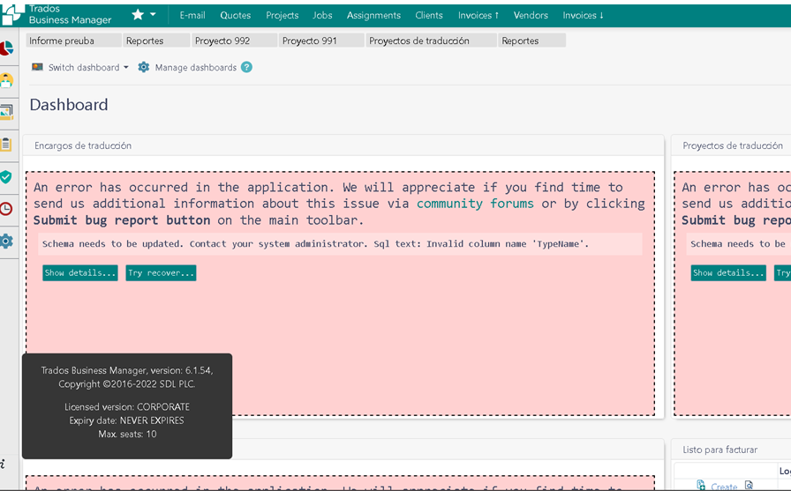Viewport: 791px width, 498px height.
Task: Click the 'Submit bug report button' bold text
Action: pos(122,220)
